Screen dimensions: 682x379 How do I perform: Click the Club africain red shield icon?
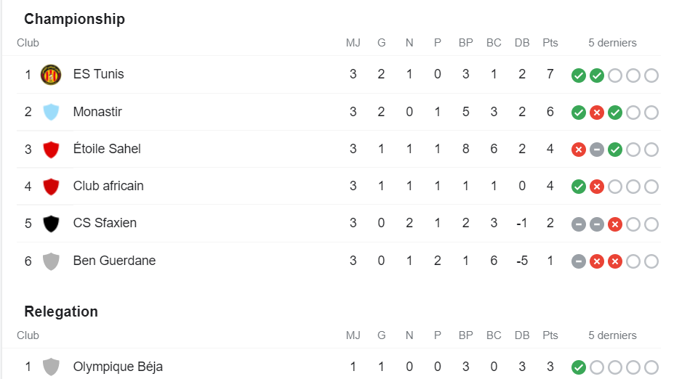[51, 187]
